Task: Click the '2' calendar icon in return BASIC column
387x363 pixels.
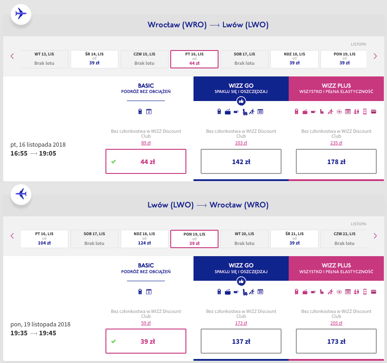Action: (148, 291)
